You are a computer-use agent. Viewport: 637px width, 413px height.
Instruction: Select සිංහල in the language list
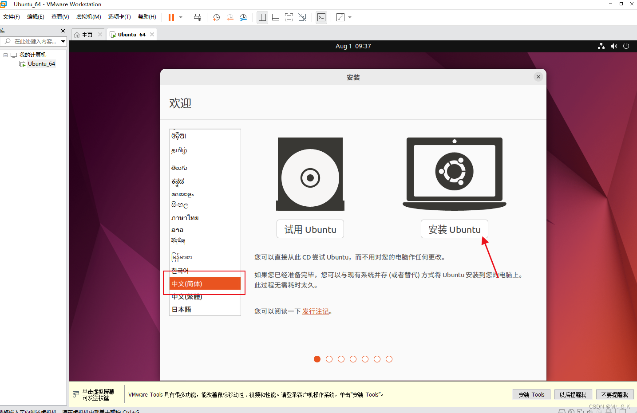205,205
